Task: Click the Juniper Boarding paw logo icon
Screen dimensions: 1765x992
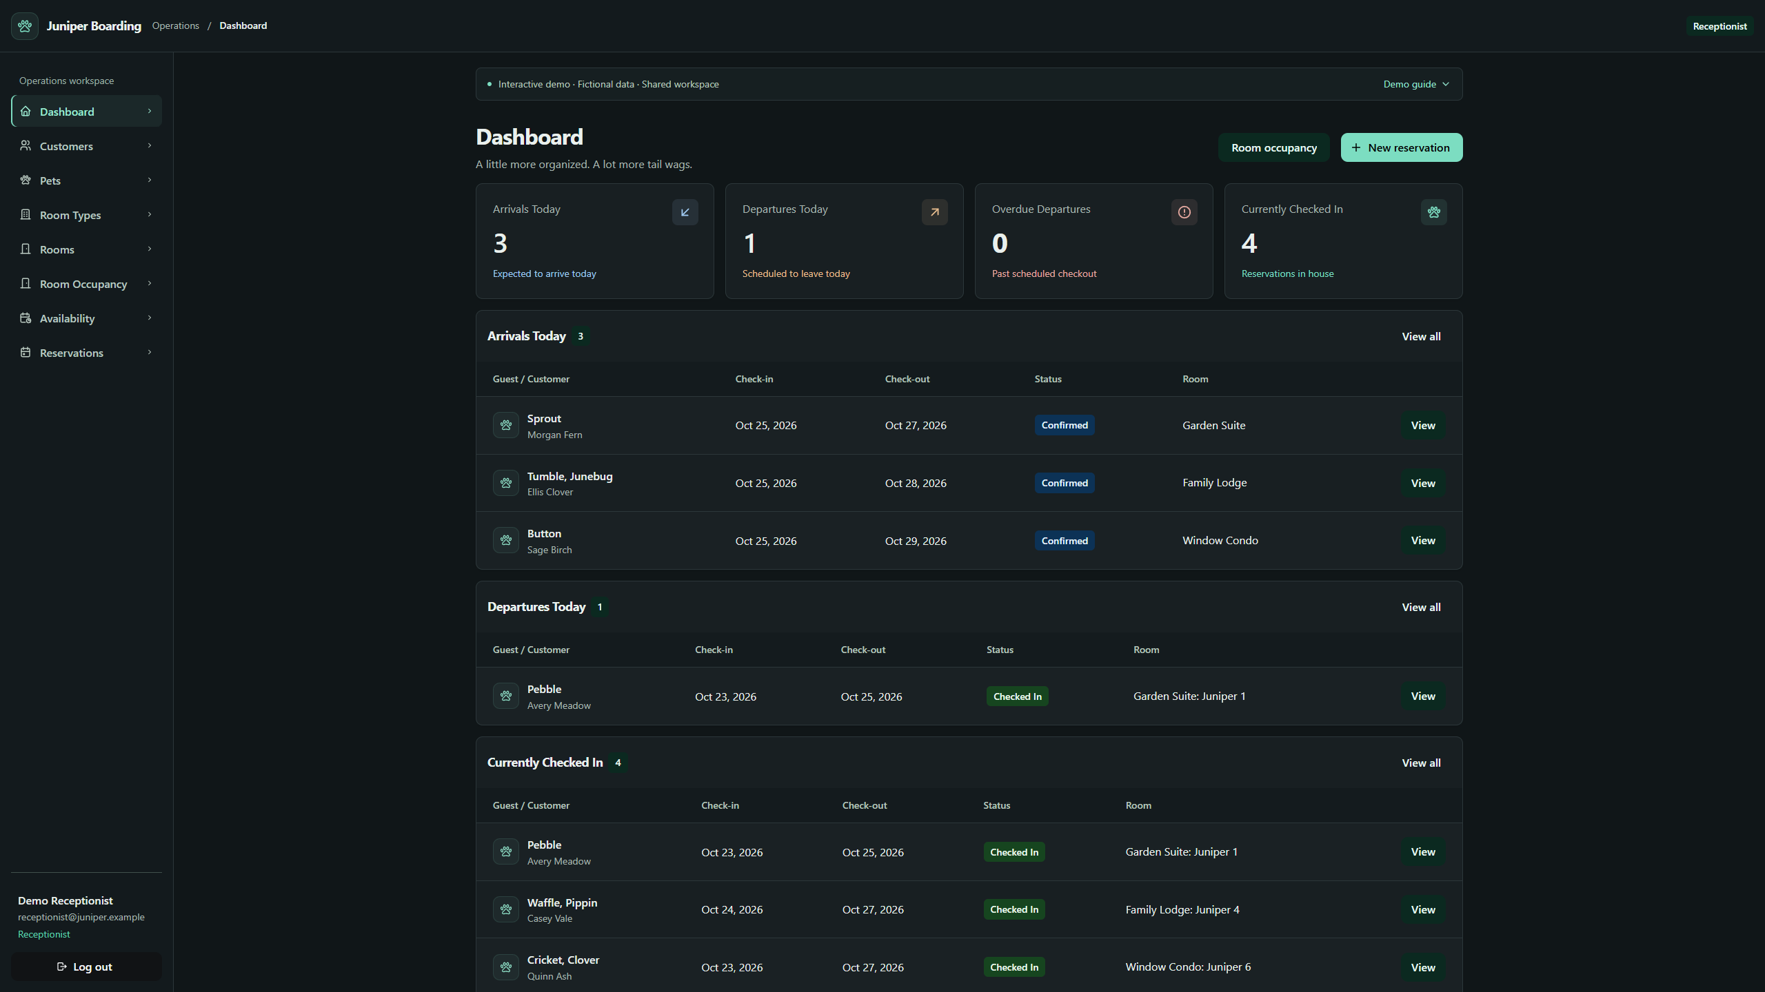Action: 25,26
